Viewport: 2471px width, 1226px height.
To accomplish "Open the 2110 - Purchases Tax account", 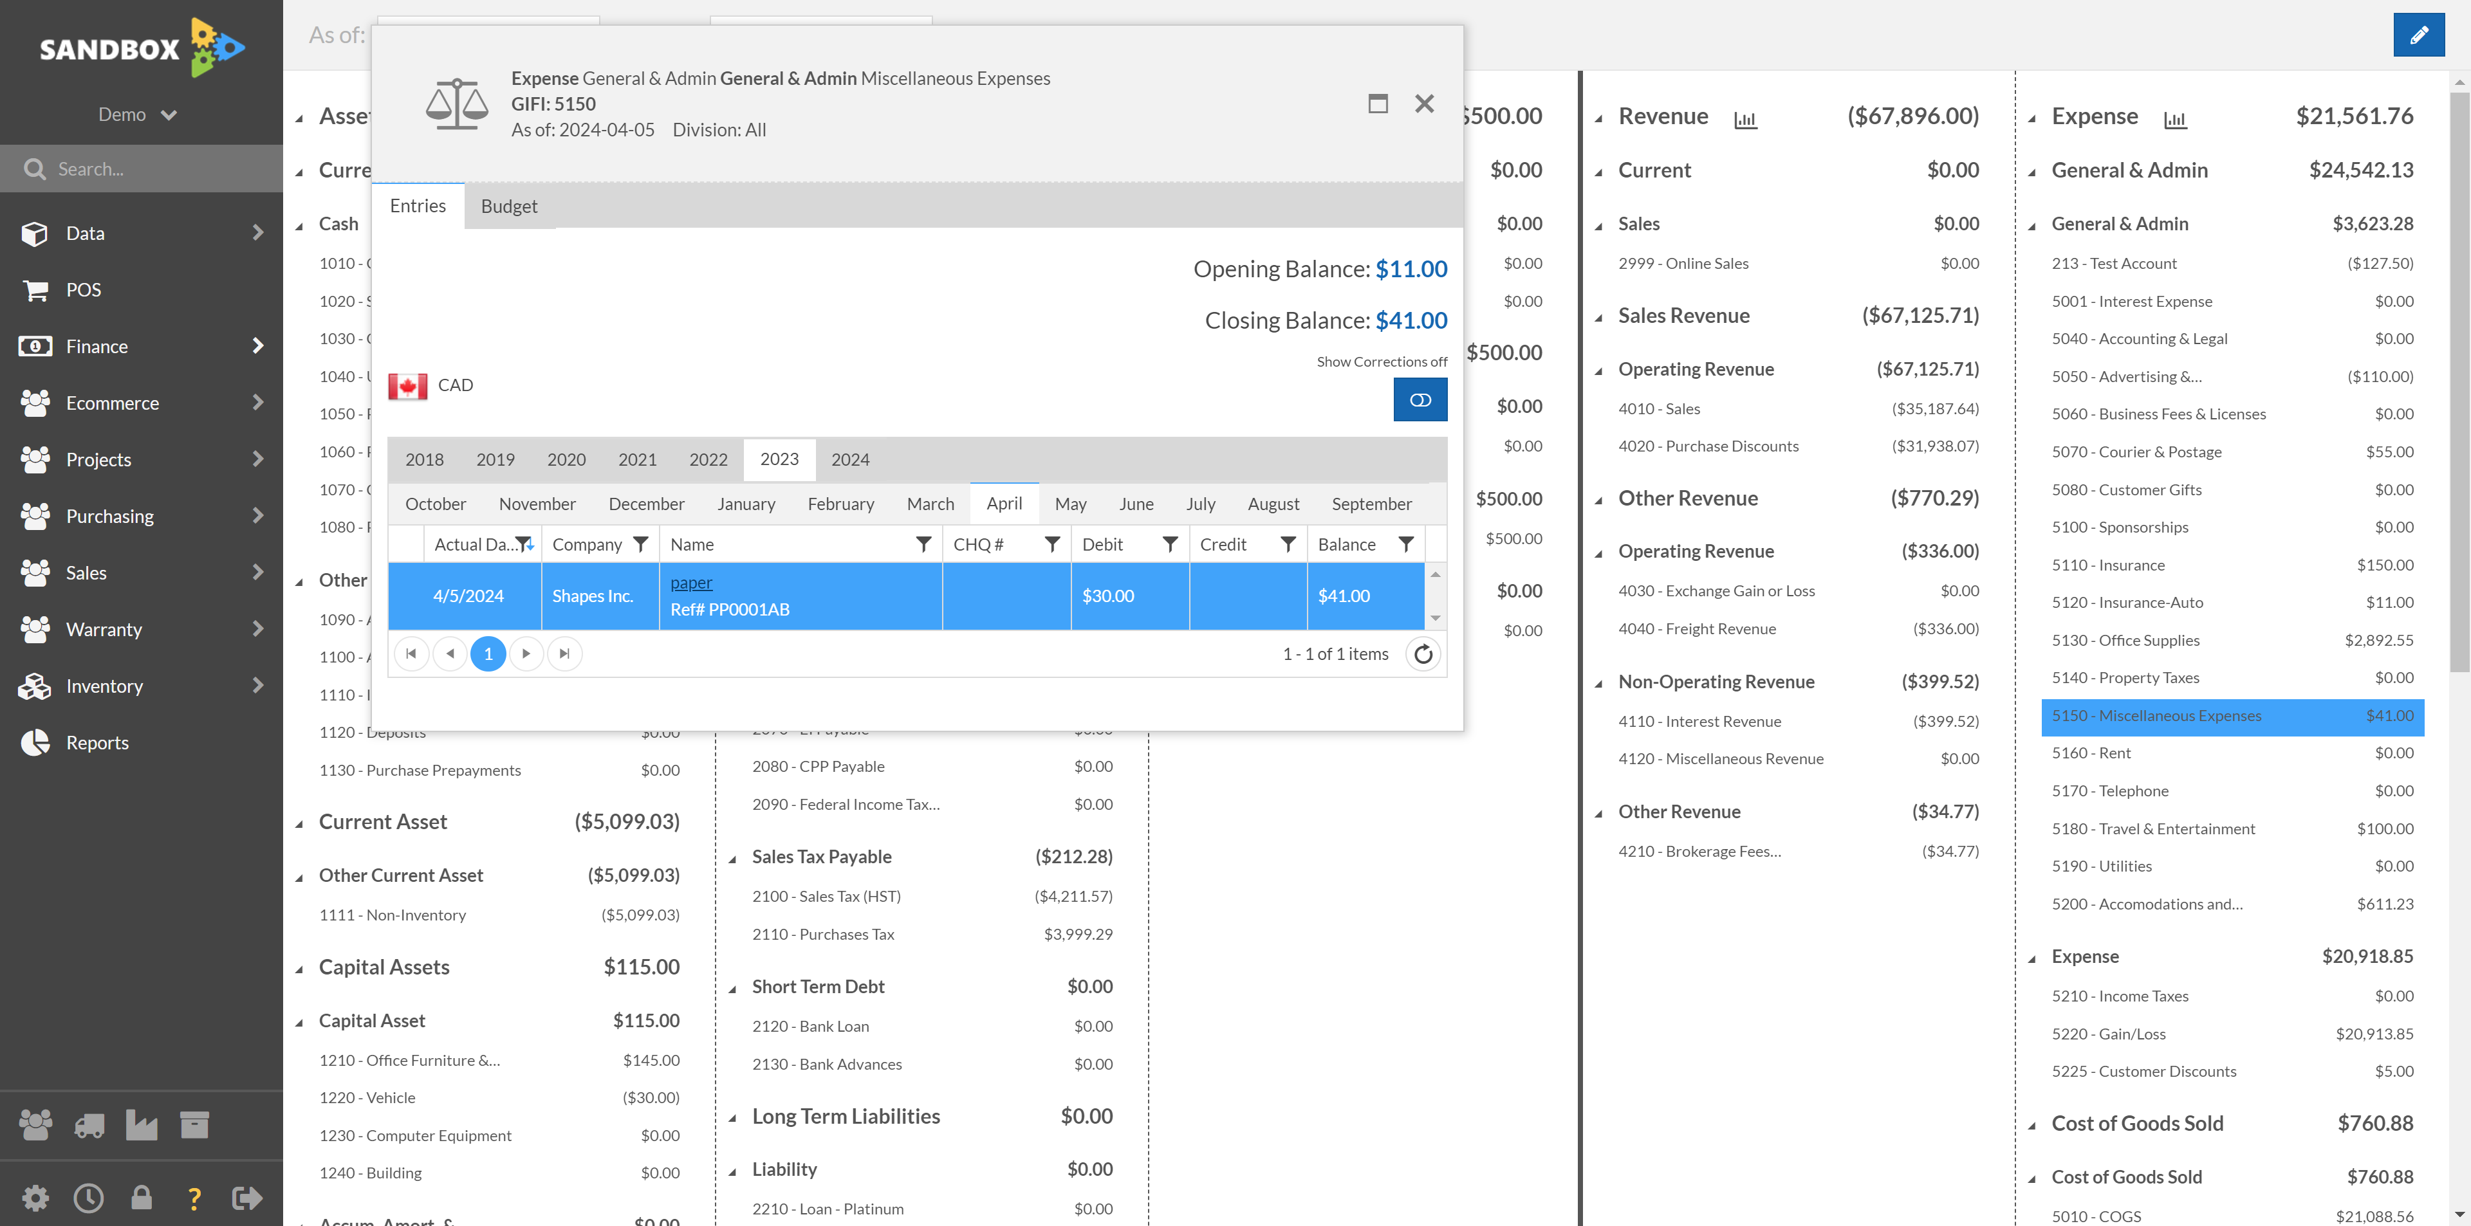I will [932, 933].
